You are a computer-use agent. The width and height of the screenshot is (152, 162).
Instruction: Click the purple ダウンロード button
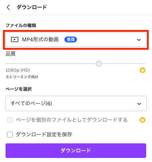pos(76,151)
